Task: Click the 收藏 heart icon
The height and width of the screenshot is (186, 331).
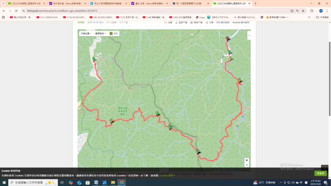Action: pyautogui.click(x=165, y=22)
